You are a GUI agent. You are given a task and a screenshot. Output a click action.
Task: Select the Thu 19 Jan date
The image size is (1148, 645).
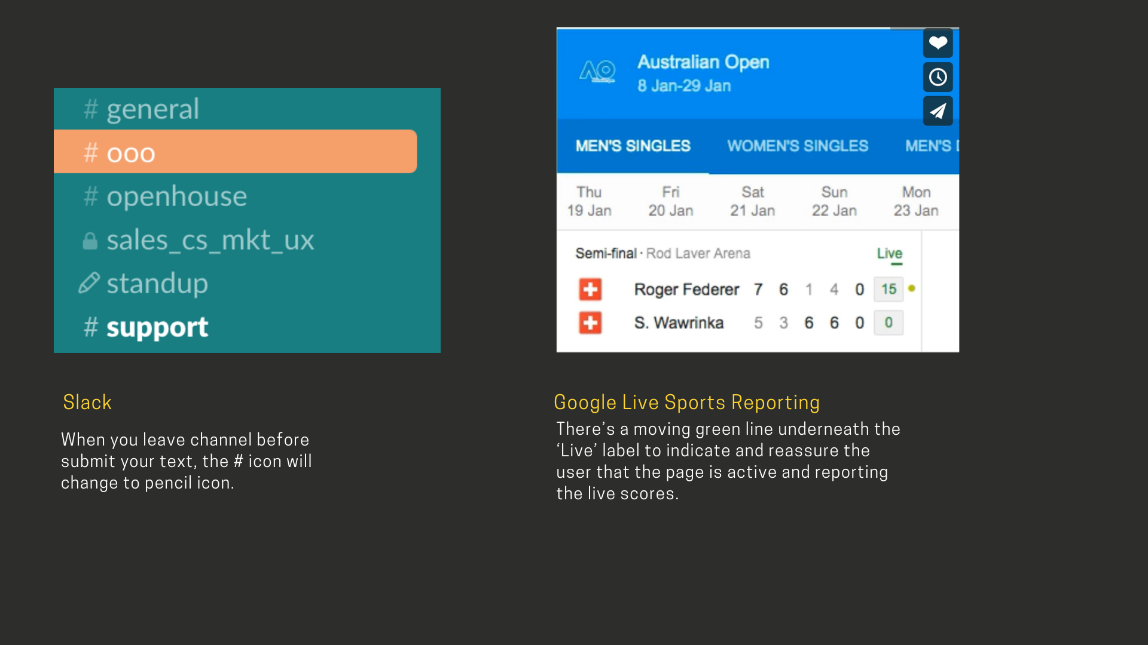pyautogui.click(x=589, y=201)
